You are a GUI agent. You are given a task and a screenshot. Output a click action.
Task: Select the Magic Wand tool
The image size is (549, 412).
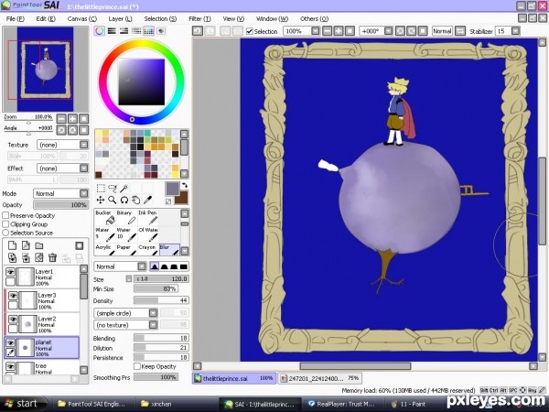pyautogui.click(x=124, y=188)
